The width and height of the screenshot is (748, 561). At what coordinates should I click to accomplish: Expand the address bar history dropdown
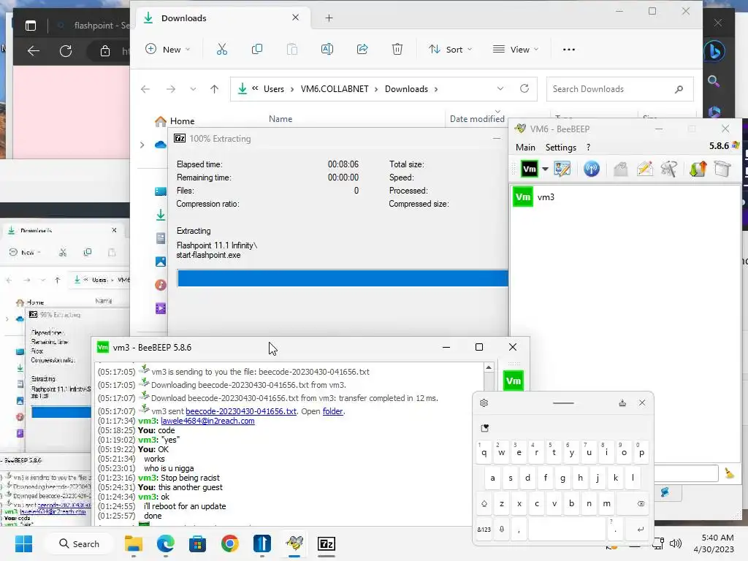coord(500,88)
